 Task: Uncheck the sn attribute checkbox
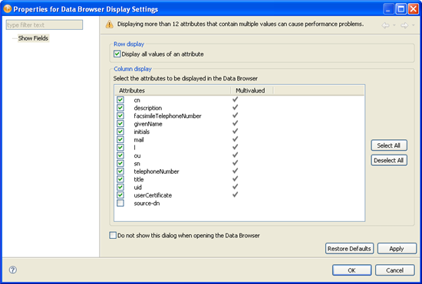pos(120,163)
